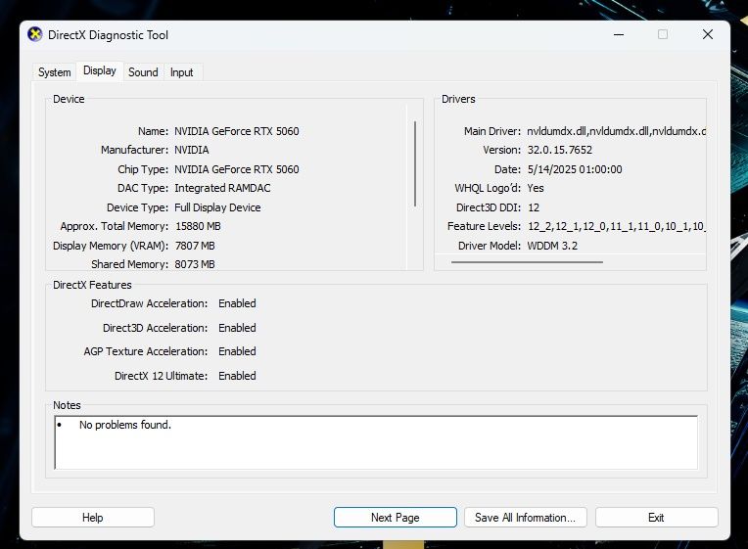Click the Drivers panel horizontal scrollbar
The width and height of the screenshot is (748, 549).
(527, 262)
